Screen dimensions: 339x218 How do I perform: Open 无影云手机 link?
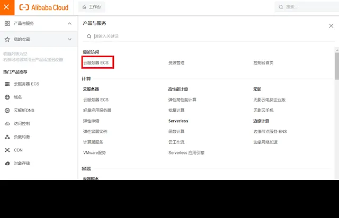point(263,110)
